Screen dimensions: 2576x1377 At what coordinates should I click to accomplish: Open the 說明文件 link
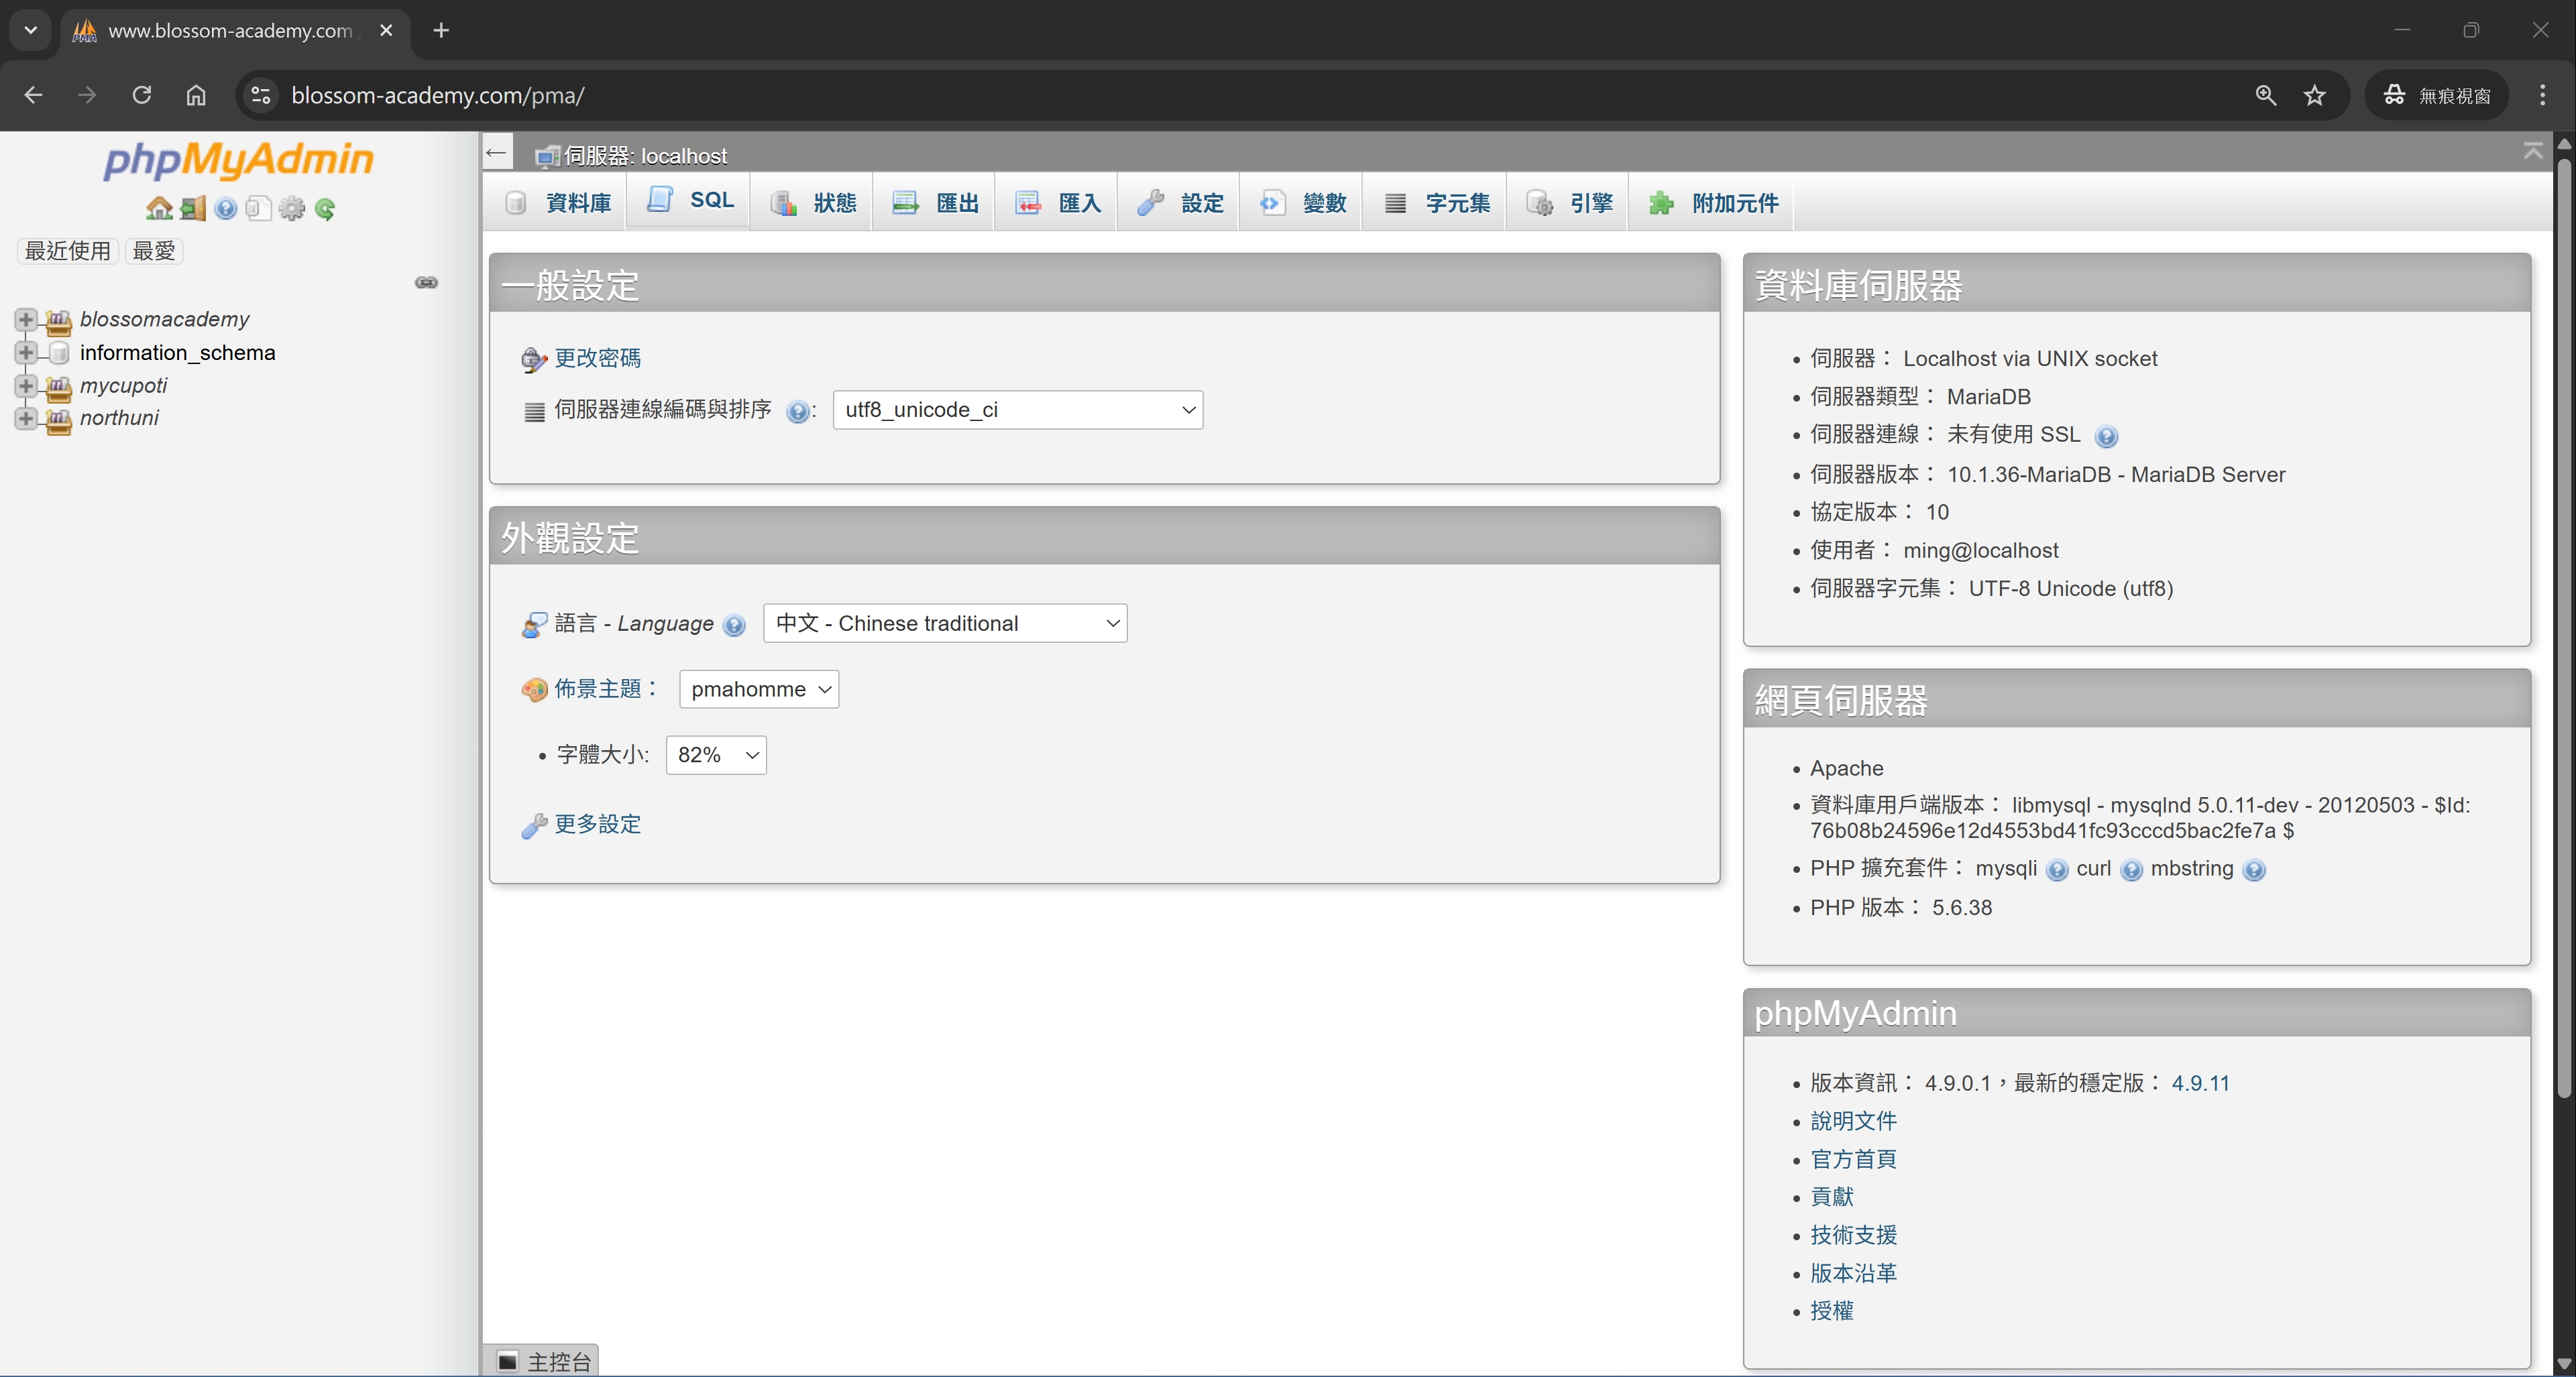1854,1121
